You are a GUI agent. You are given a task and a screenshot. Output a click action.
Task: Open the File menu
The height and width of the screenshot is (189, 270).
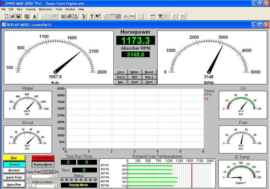[x=4, y=9]
